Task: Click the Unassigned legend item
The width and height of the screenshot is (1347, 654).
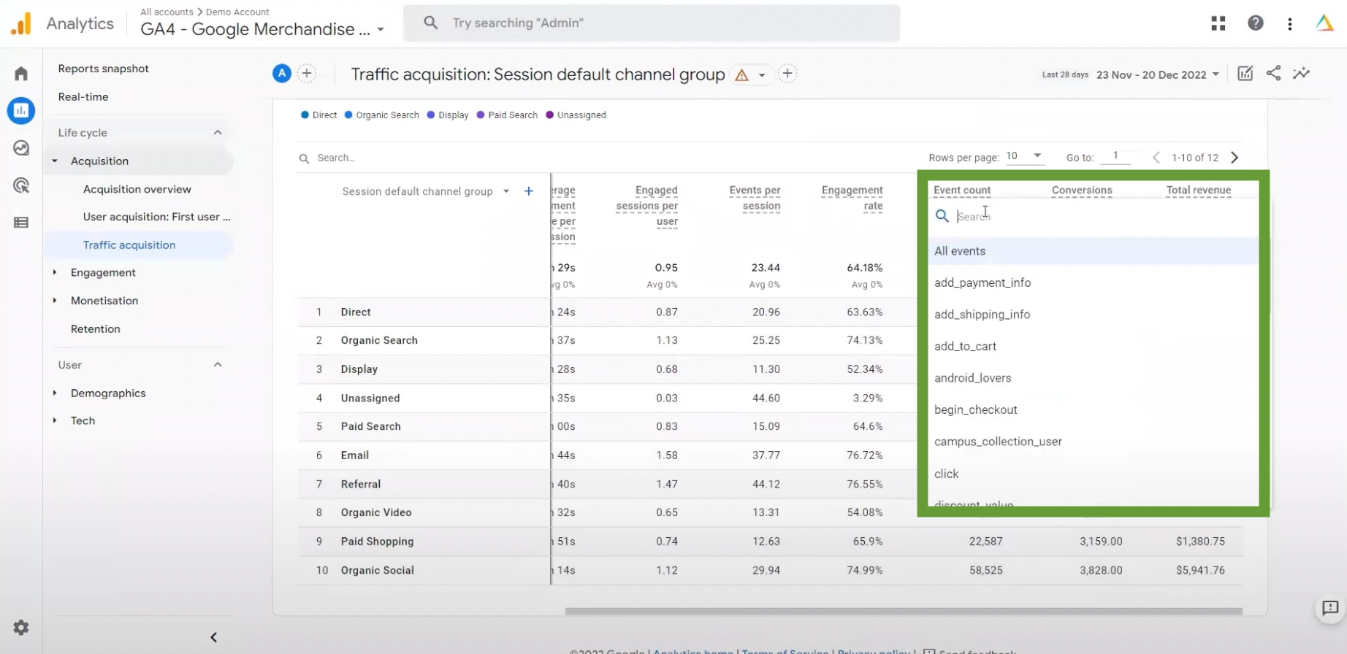Action: pyautogui.click(x=576, y=115)
